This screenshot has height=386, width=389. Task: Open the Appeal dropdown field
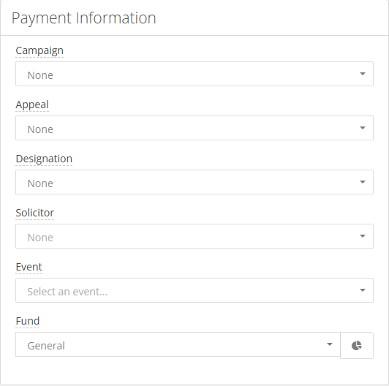[194, 128]
